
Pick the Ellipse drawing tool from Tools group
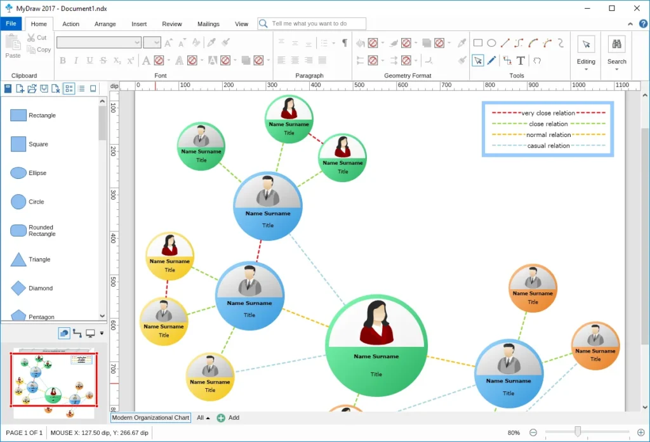pyautogui.click(x=492, y=42)
